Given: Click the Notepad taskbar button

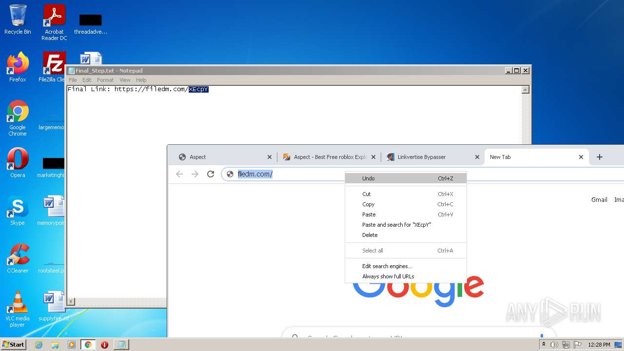Looking at the screenshot, I should click(121, 345).
